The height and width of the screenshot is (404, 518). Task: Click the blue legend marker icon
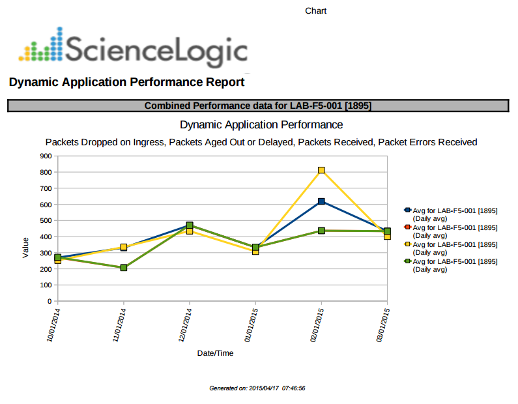pyautogui.click(x=408, y=210)
